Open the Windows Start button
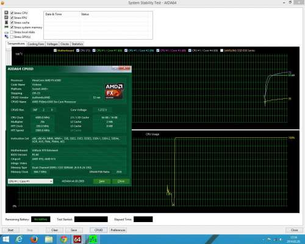 [5, 239]
